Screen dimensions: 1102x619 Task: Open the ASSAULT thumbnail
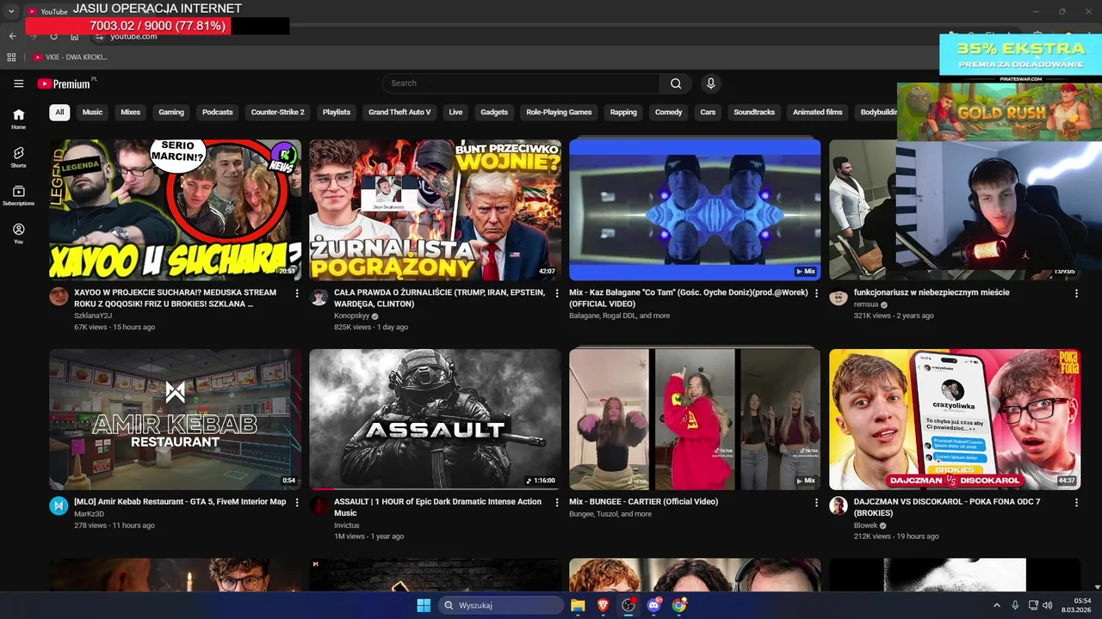coord(436,420)
